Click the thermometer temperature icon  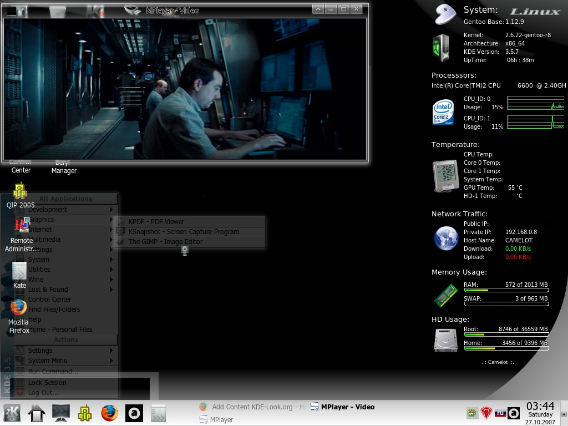445,176
